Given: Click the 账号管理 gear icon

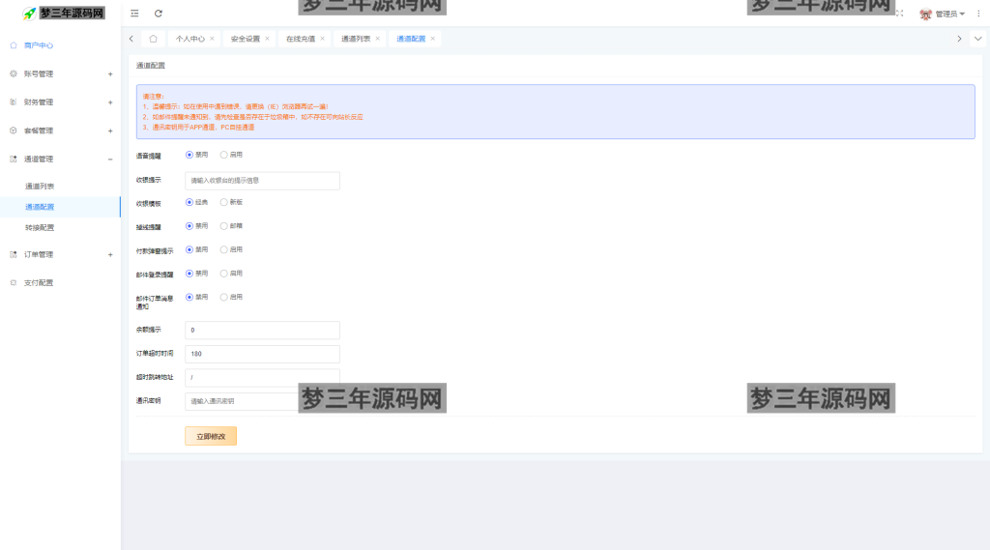Looking at the screenshot, I should coord(14,73).
